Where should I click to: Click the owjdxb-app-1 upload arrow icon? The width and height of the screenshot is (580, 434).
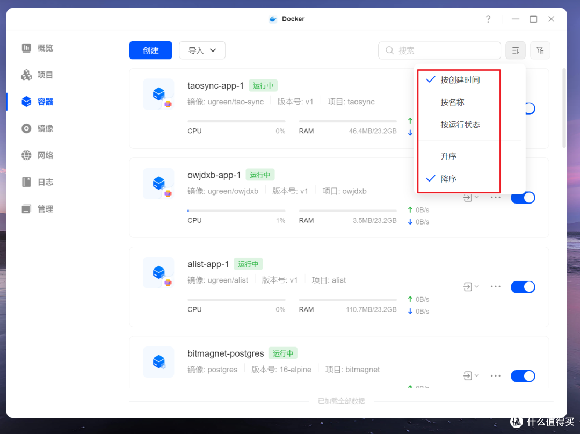point(410,210)
